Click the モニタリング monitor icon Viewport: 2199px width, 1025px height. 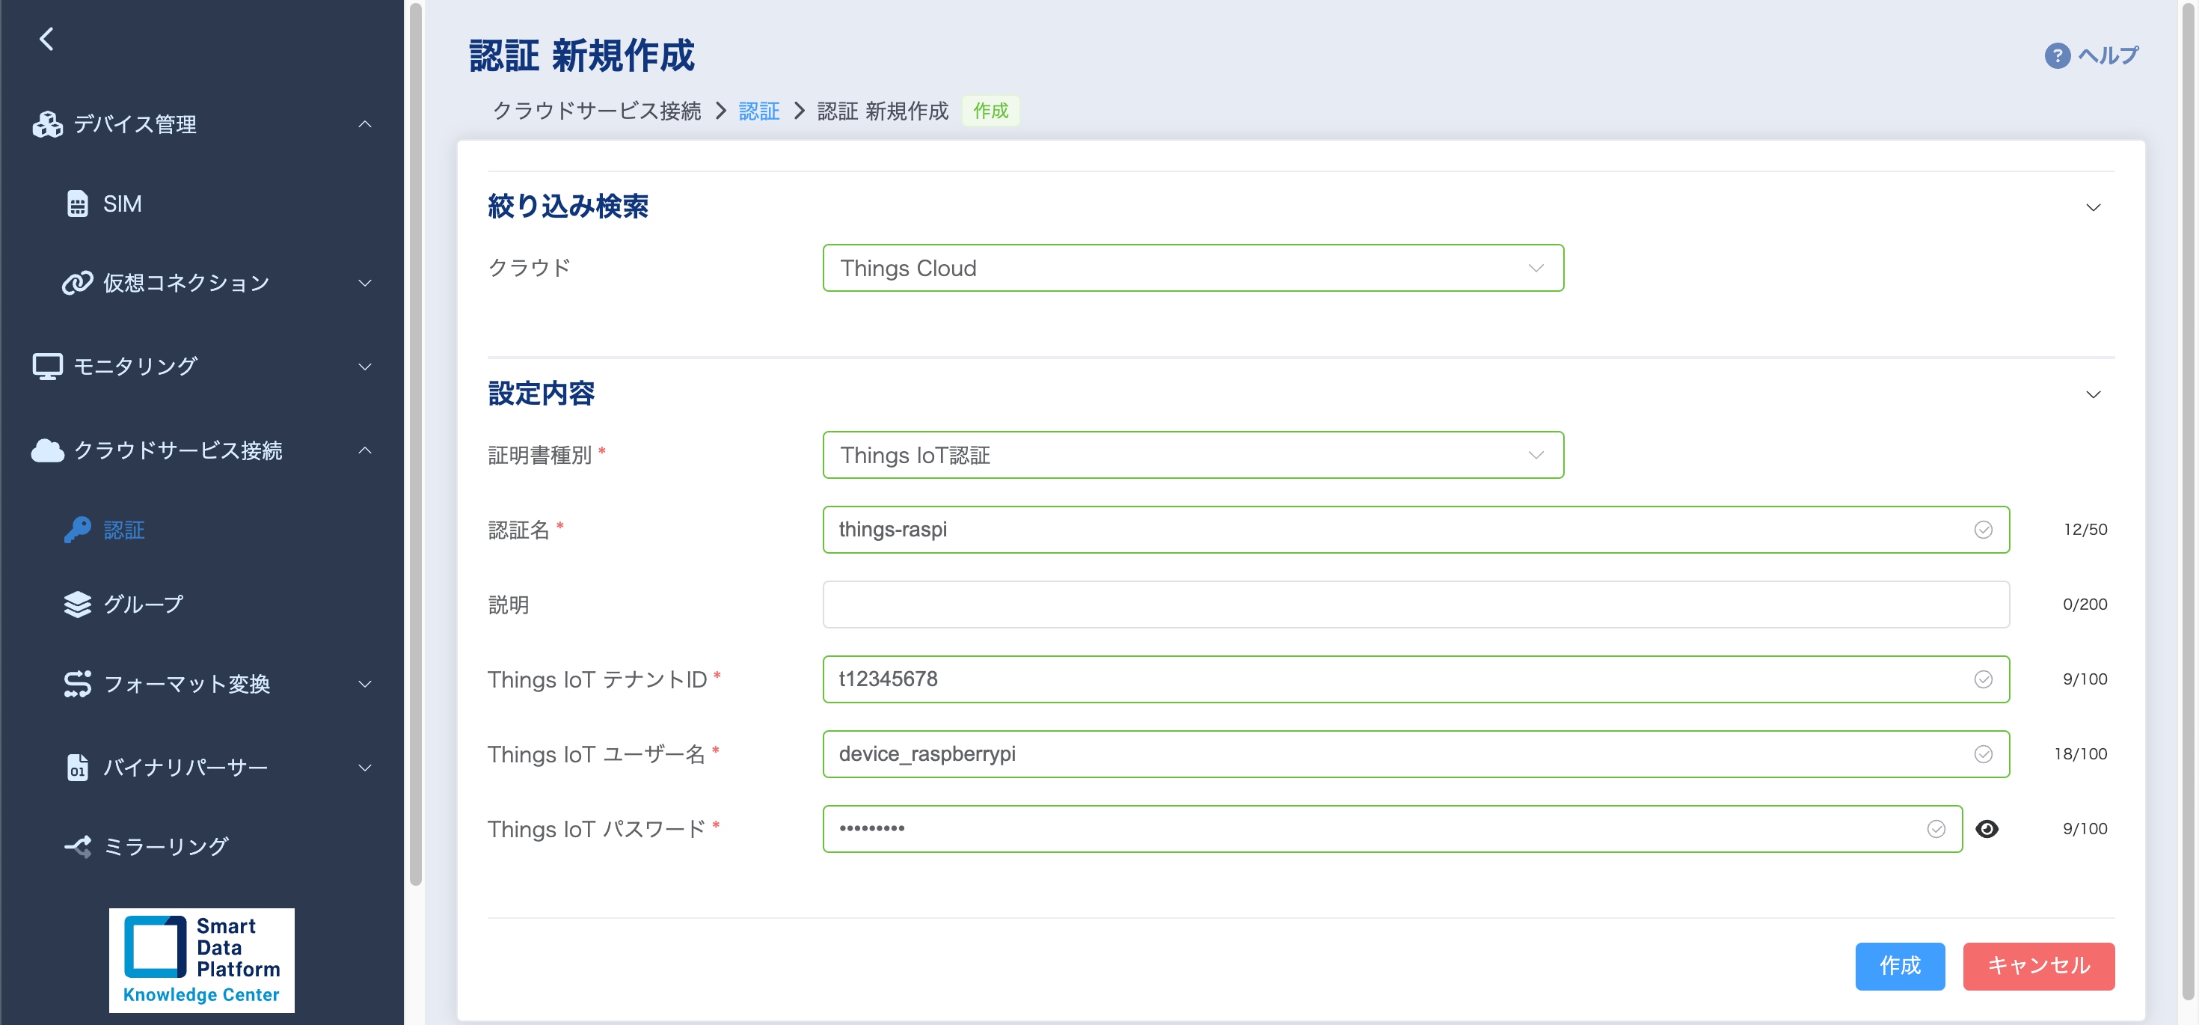click(47, 367)
